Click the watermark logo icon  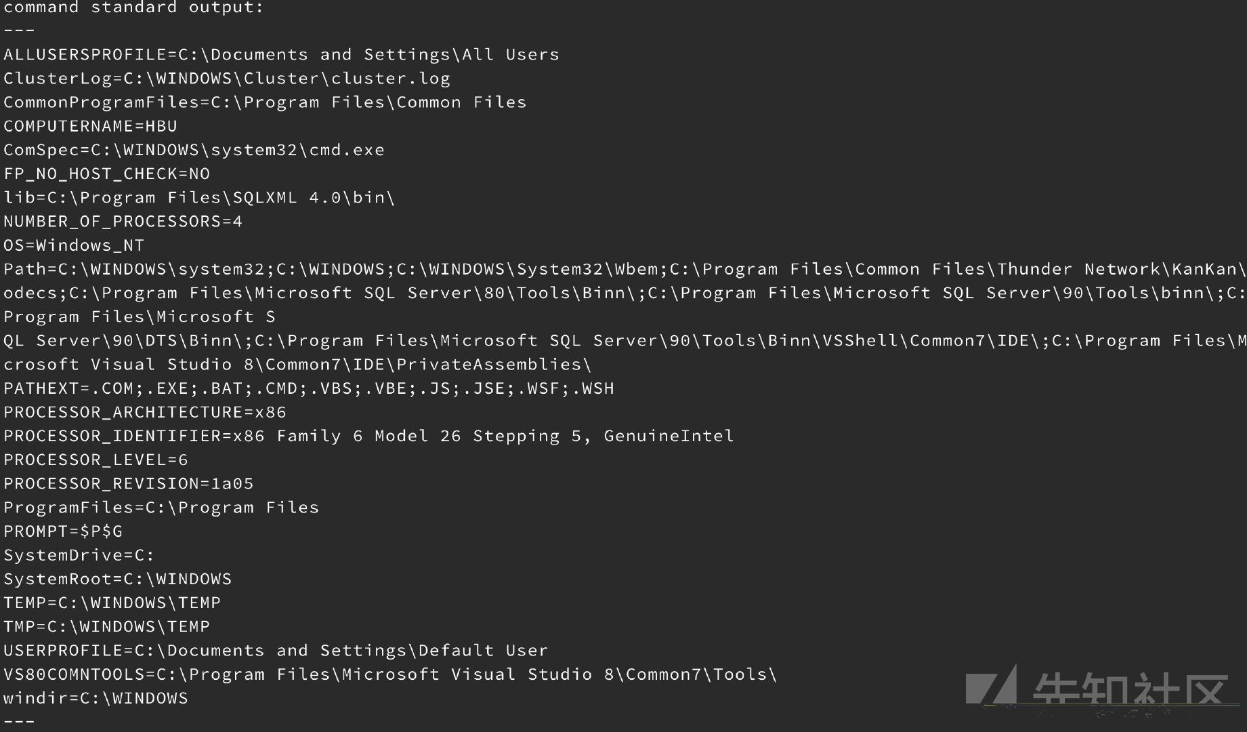[992, 685]
